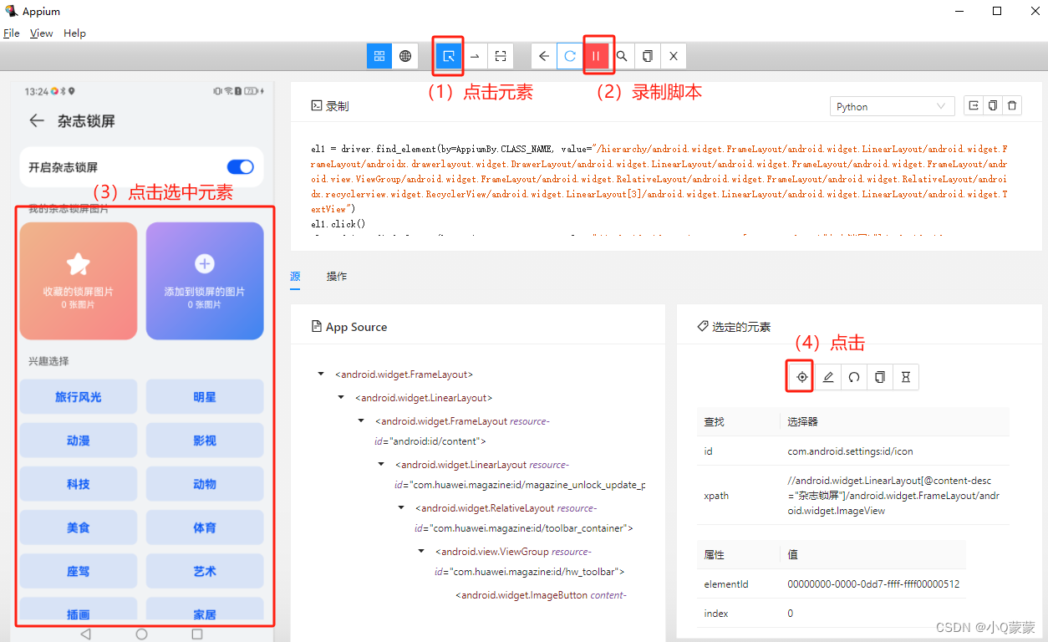This screenshot has width=1048, height=642.
Task: Select the 明星 interest category
Action: 205,396
